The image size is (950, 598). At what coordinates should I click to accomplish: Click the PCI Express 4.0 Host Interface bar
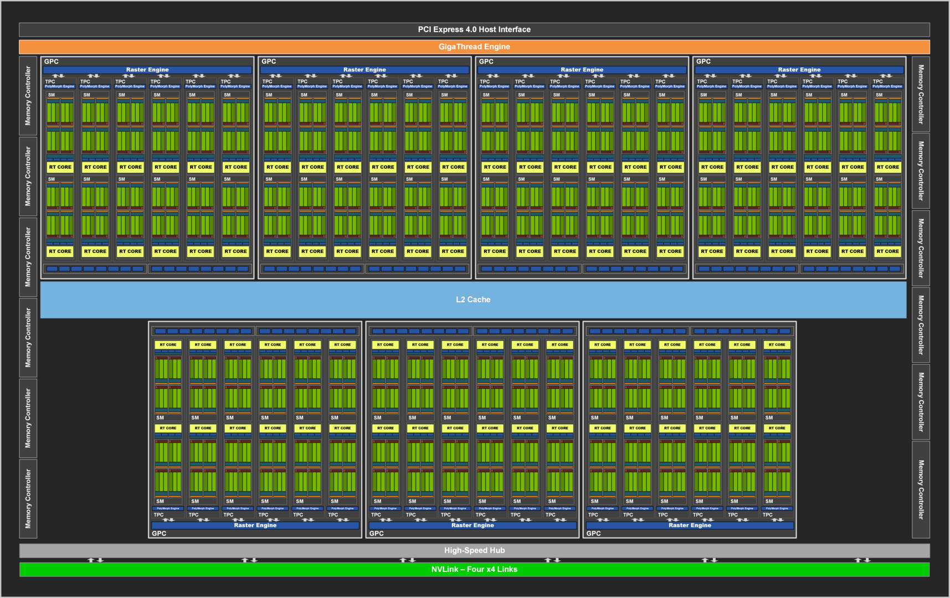(474, 30)
